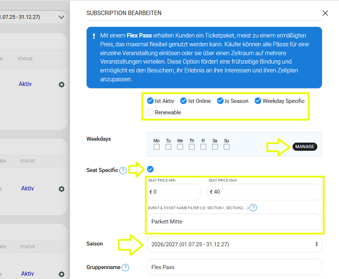Select the Sa weekday checkbox
Image resolution: width=339 pixels, height=279 pixels.
215,147
